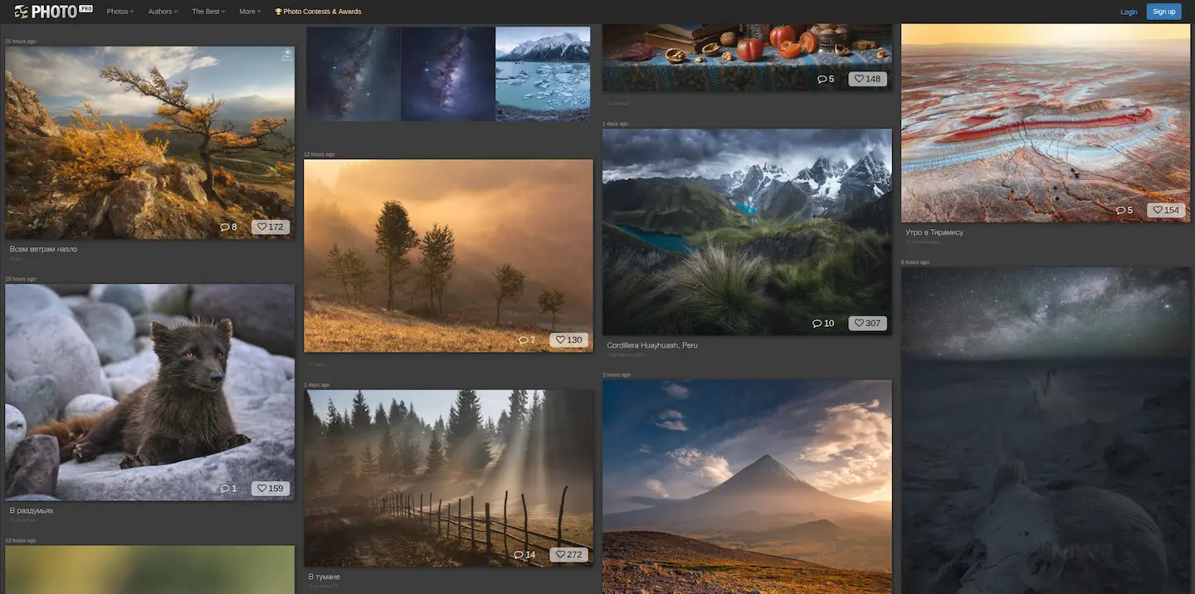Expand the Photos dropdown menu
Screen dimensions: 1195x594
[x=120, y=12]
